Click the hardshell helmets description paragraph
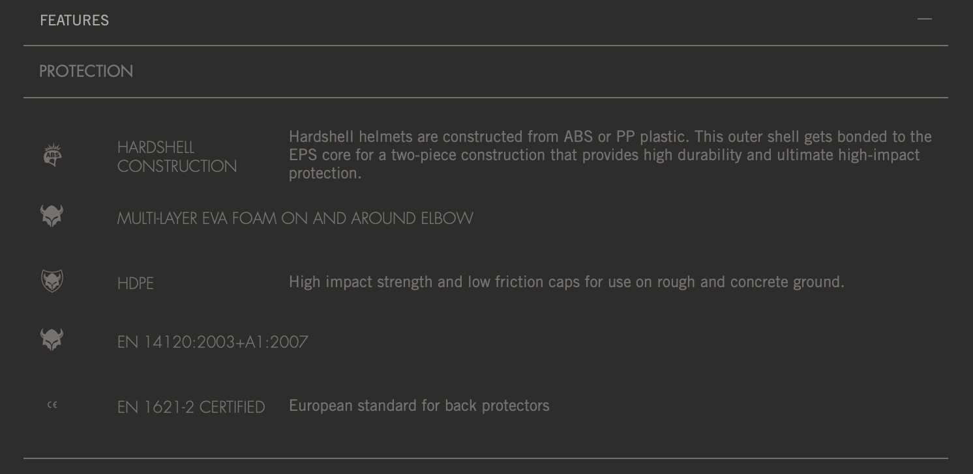973x474 pixels. pyautogui.click(x=610, y=155)
